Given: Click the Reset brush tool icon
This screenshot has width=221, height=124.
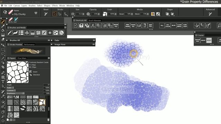Looking at the screenshot, I should (x=46, y=14).
